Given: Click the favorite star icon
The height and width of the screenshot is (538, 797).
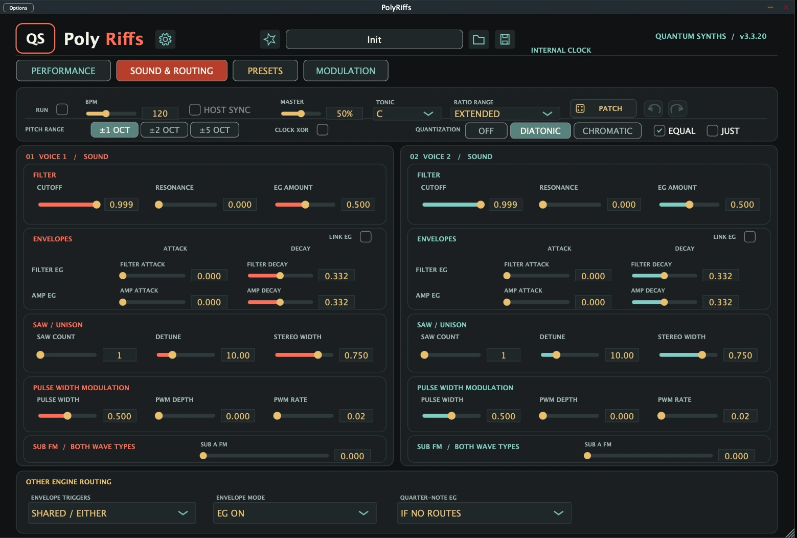Looking at the screenshot, I should (x=270, y=39).
